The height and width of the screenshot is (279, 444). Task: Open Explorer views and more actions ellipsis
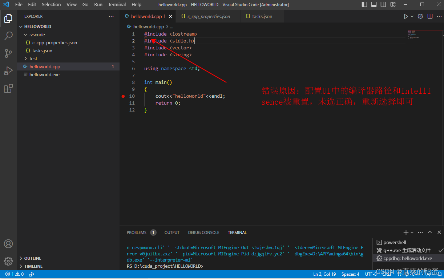[x=111, y=16]
